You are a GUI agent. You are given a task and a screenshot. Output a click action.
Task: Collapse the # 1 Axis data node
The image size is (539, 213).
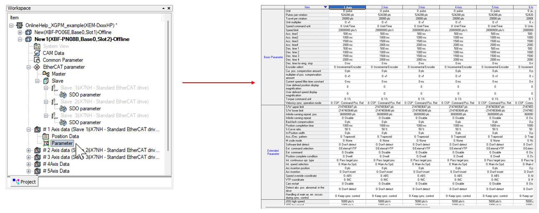tap(29, 129)
